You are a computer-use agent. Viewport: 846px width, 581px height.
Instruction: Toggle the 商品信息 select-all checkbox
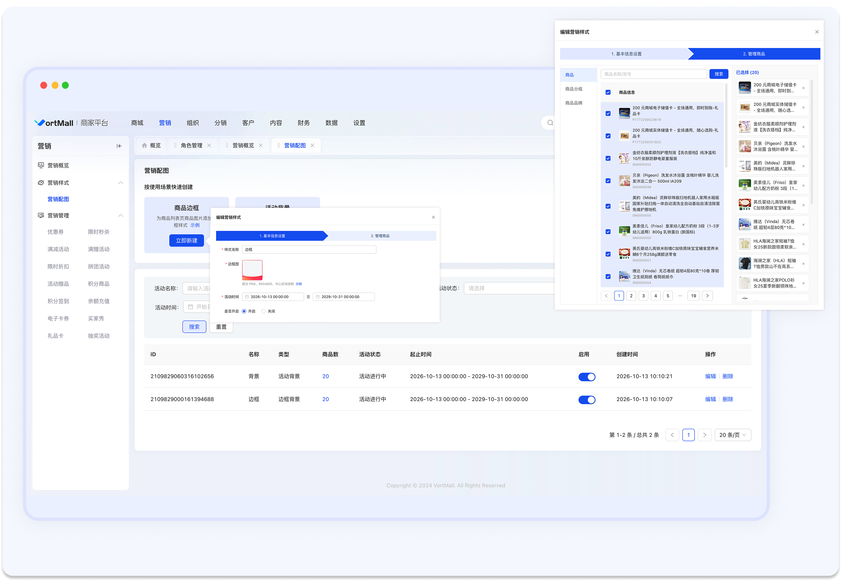tap(608, 92)
